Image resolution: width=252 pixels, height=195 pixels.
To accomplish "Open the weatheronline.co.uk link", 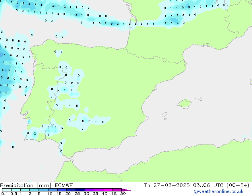I will [219, 191].
